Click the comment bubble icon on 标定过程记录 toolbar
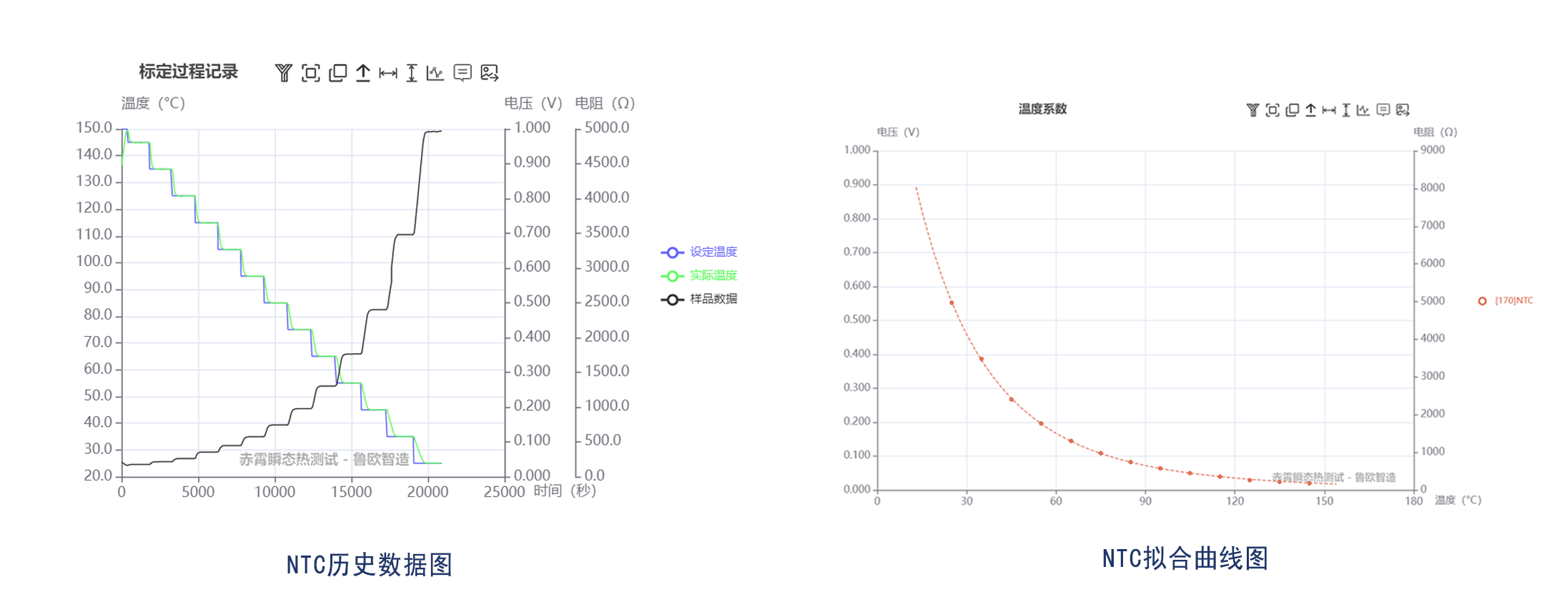Image resolution: width=1552 pixels, height=607 pixels. [x=463, y=73]
